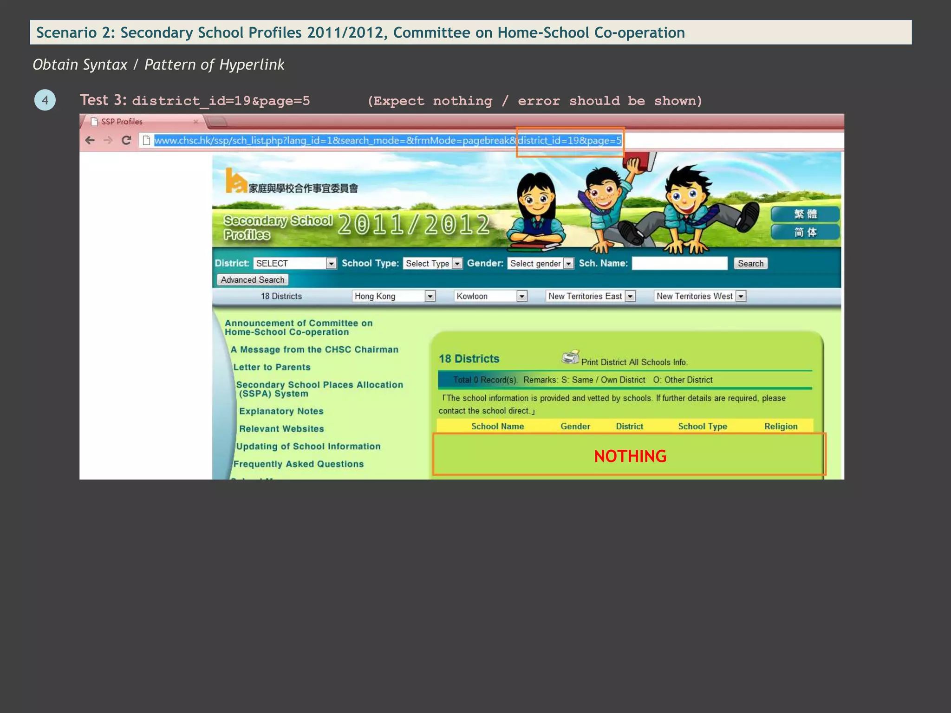Click the Total 0 Record(s) text

[485, 380]
